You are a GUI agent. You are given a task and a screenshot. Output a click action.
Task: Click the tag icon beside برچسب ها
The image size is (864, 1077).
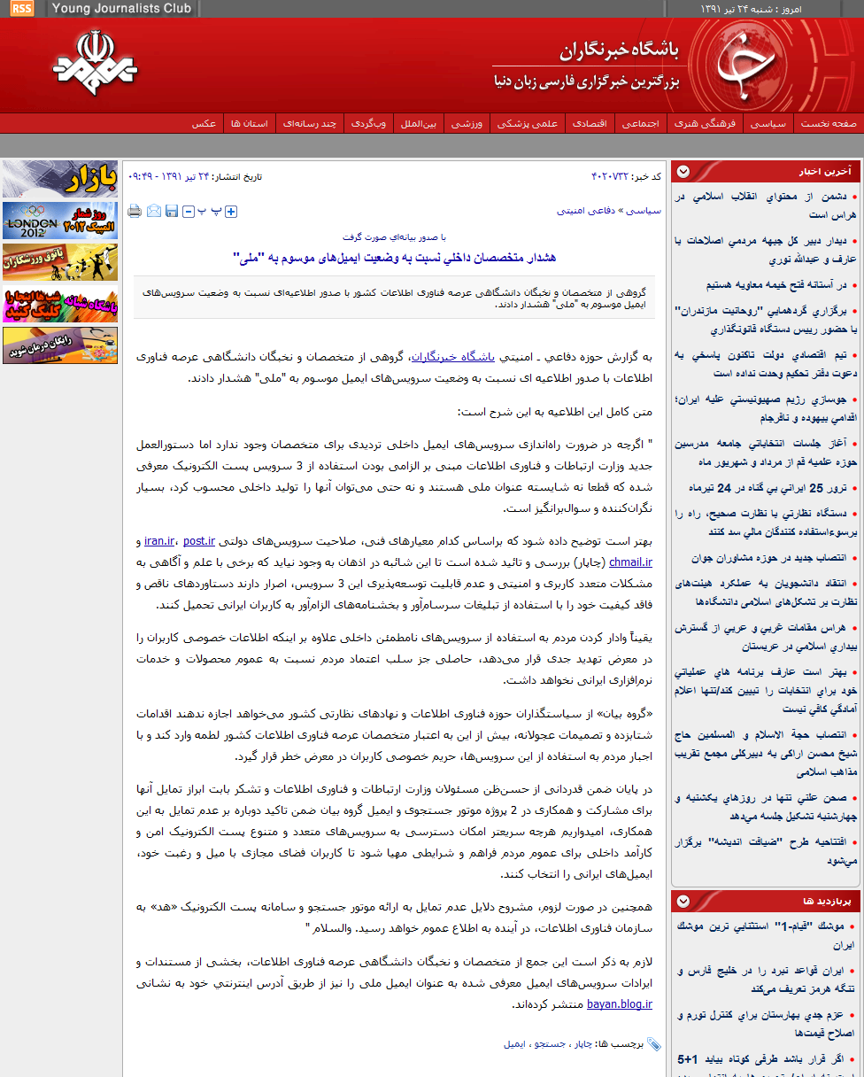point(654,1044)
